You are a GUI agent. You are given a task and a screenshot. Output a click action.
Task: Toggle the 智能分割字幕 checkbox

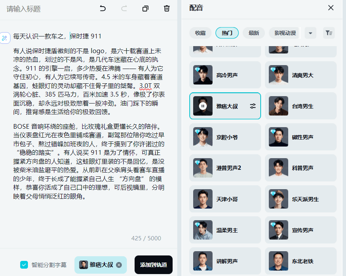tap(24, 265)
